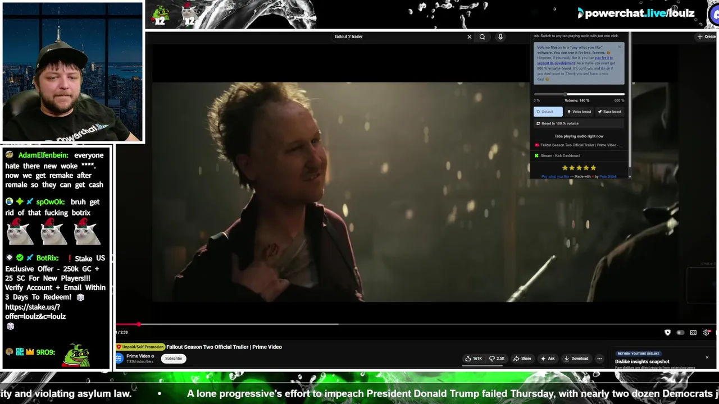This screenshot has width=719, height=404.
Task: Open the YouTube Create button
Action: [x=707, y=37]
